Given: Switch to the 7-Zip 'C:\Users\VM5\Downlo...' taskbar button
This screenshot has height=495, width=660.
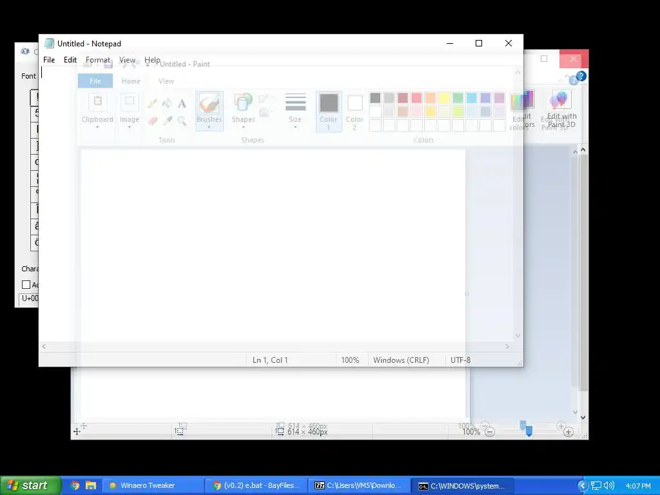Looking at the screenshot, I should pos(360,485).
